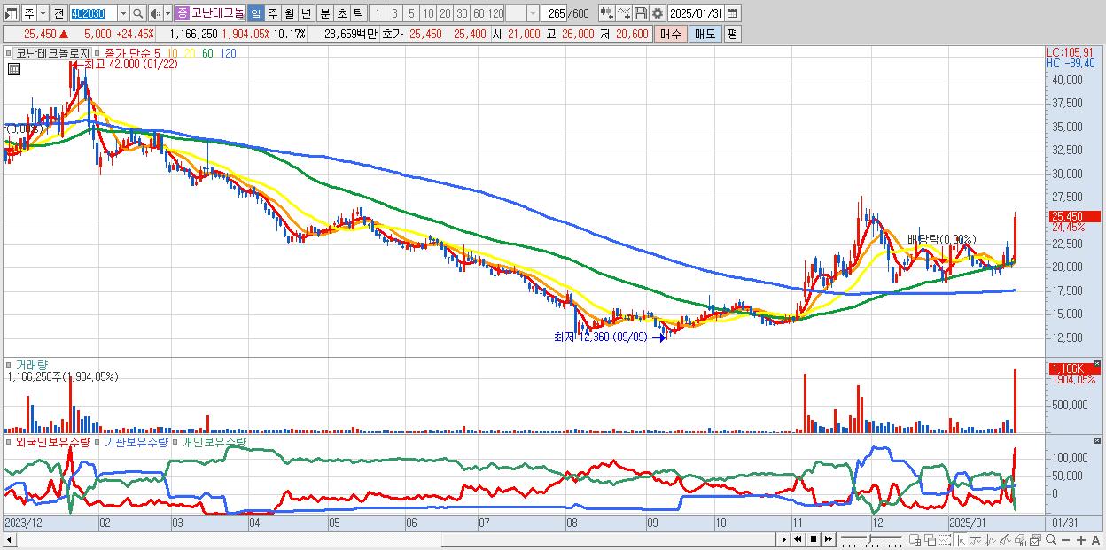Click the zigzag line chart icon
This screenshot has width=1106, height=550.
991,540
